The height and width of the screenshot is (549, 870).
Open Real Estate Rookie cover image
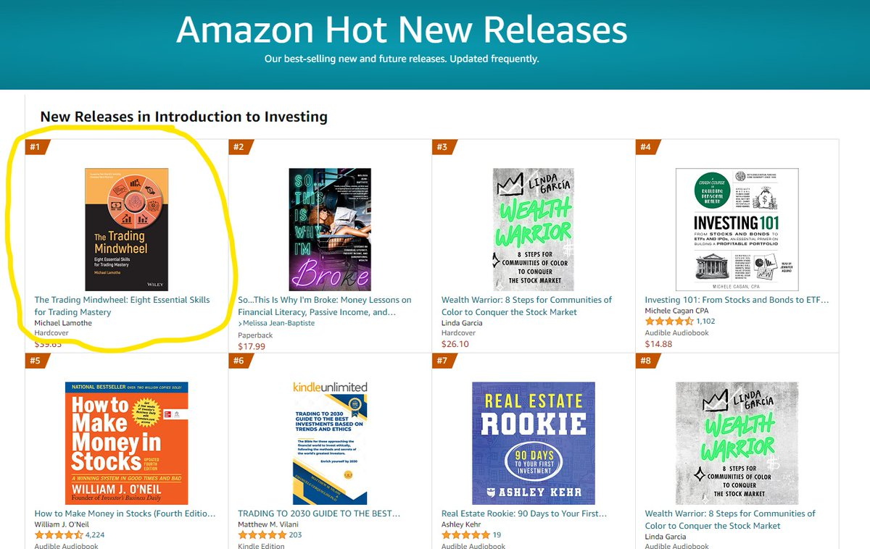(533, 443)
